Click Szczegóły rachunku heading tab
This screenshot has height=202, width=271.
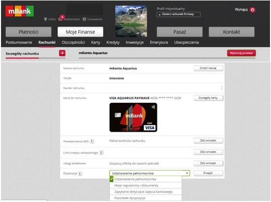pyautogui.click(x=22, y=54)
